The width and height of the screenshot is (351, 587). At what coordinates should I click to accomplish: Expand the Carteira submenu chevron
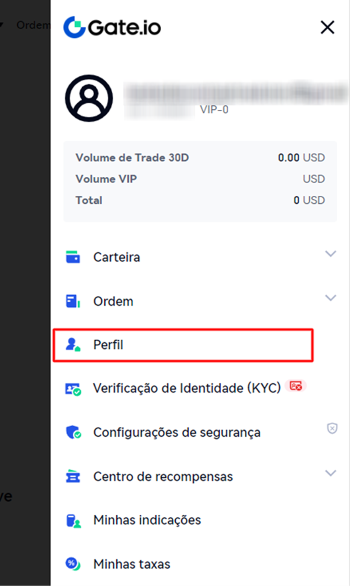tap(330, 254)
